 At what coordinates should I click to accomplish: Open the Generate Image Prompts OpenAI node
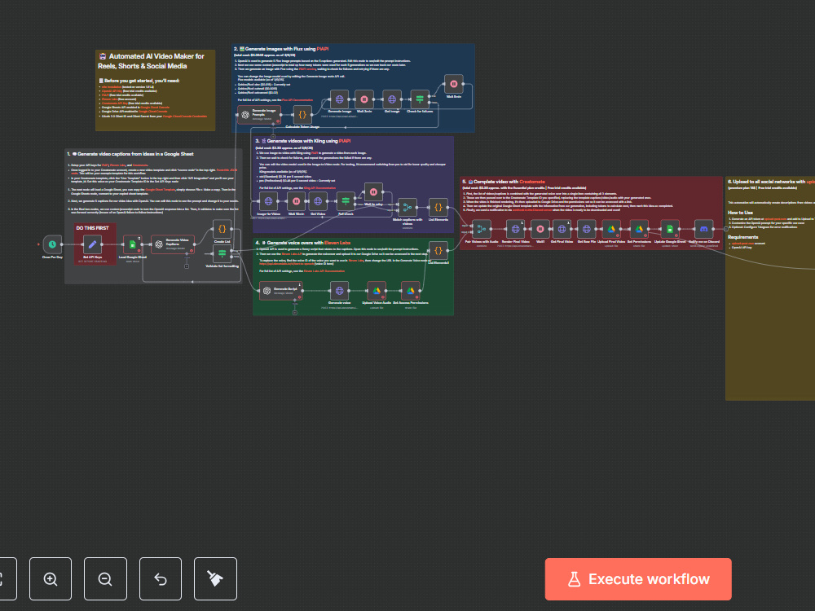[x=259, y=115]
